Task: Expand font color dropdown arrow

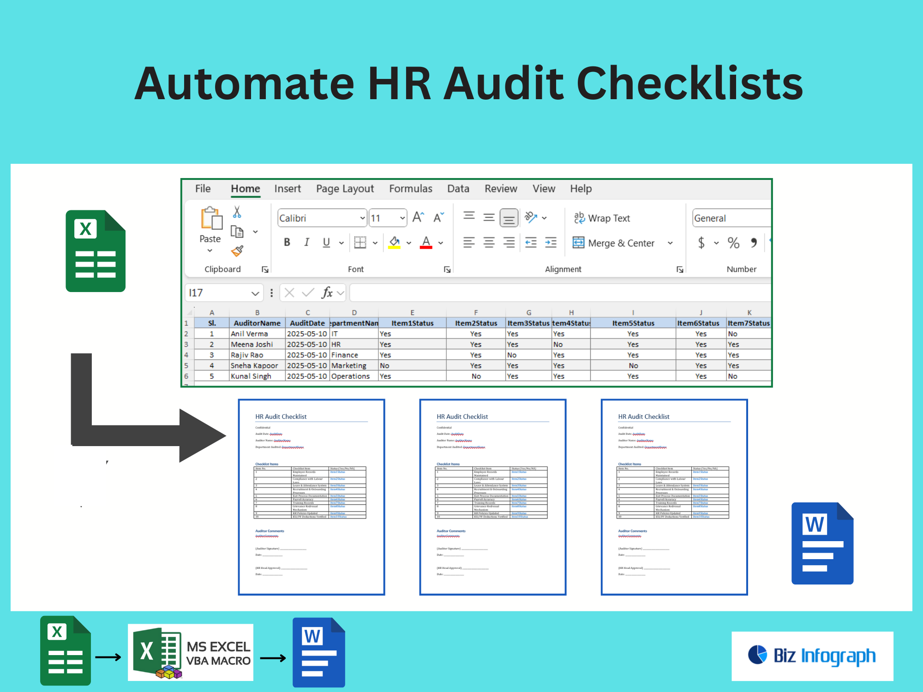Action: [x=441, y=243]
